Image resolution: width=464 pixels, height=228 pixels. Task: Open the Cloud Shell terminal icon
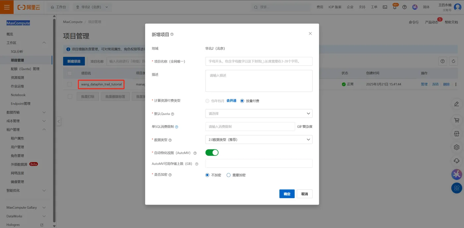385,7
